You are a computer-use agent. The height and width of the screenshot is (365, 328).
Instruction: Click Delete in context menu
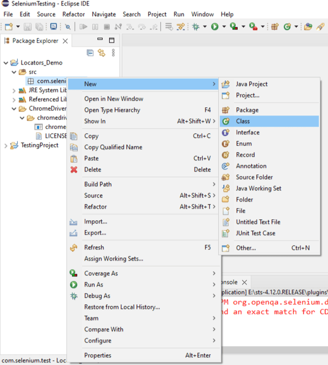coord(143,170)
